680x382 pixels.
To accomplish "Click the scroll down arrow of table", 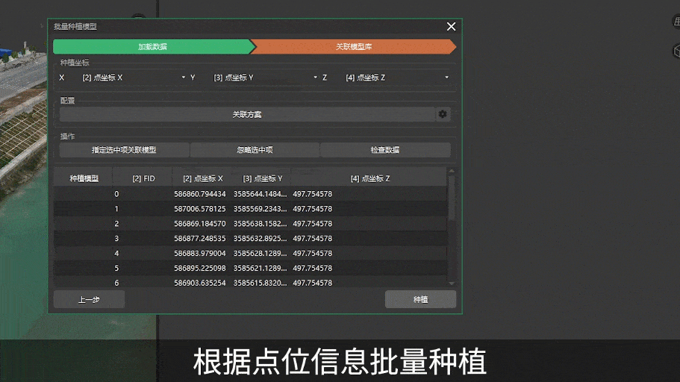I will (451, 284).
